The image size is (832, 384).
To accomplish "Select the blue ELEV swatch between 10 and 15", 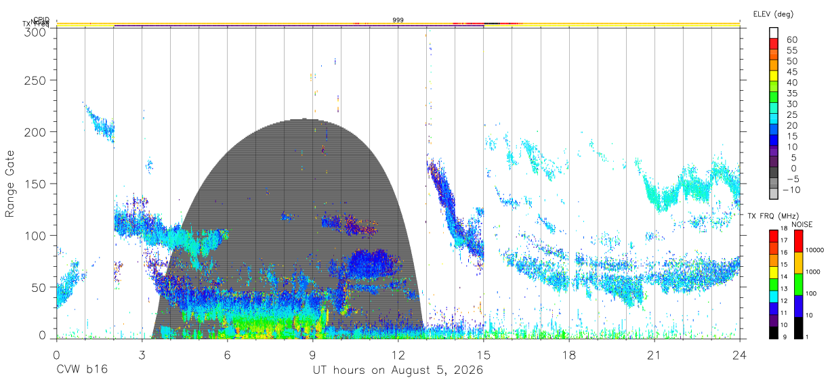I will click(x=774, y=140).
